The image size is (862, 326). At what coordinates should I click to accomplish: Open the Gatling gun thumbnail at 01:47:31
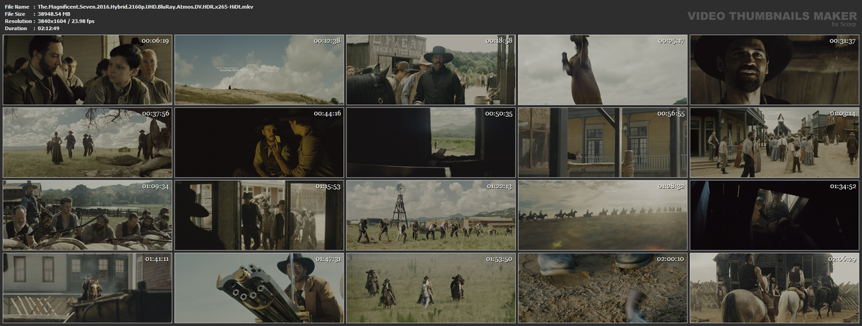(259, 287)
